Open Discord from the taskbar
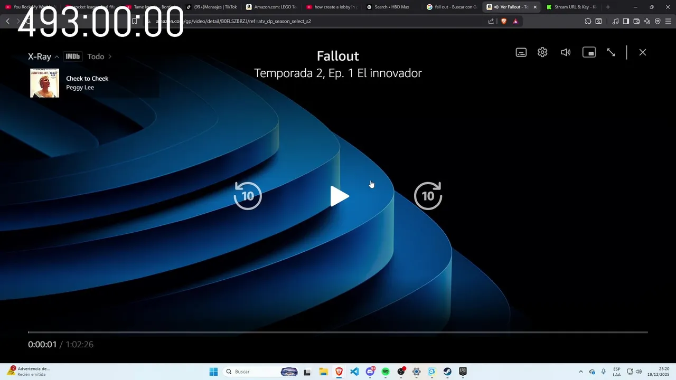Viewport: 676px width, 380px height. pos(370,372)
